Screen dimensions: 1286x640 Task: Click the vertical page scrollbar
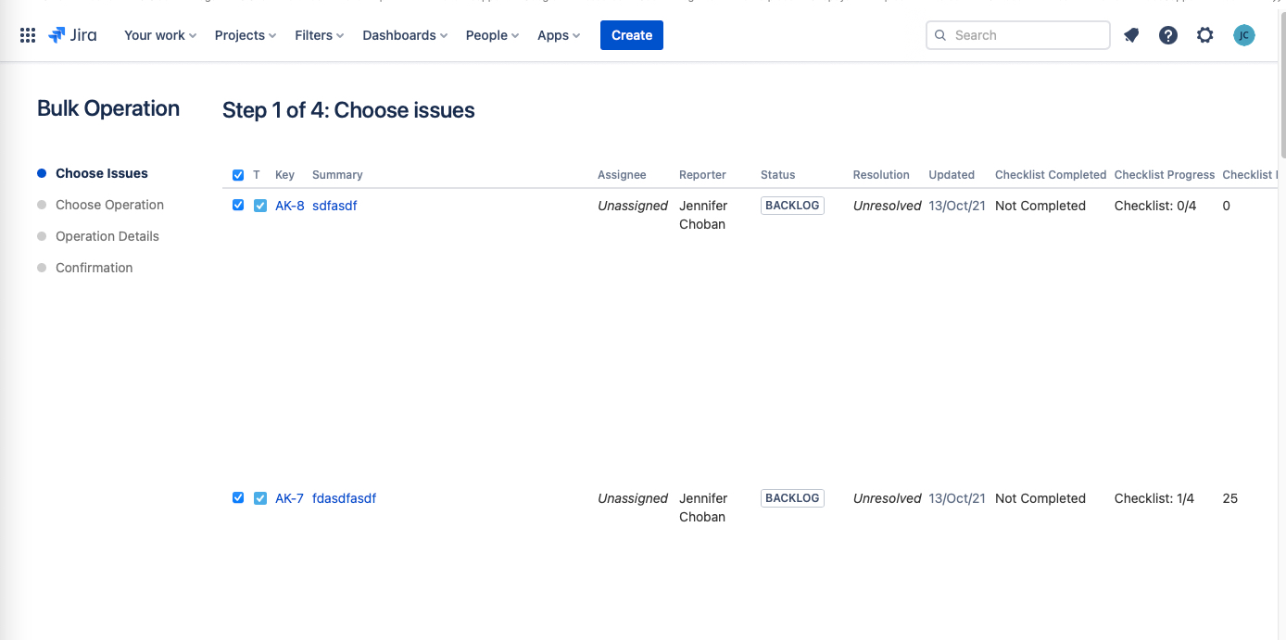click(1281, 83)
